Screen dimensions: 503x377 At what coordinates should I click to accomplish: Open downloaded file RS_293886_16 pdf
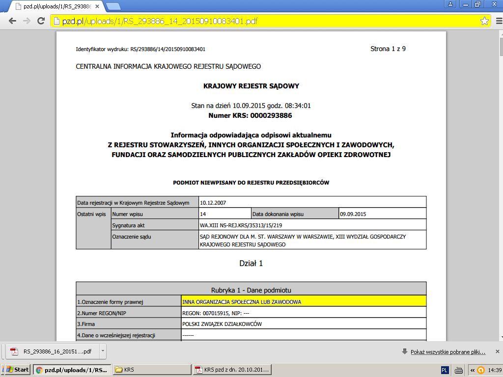[x=53, y=351]
